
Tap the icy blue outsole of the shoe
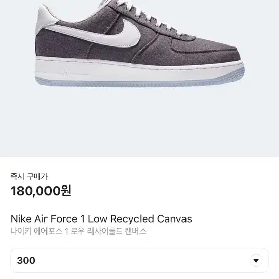click(139, 82)
